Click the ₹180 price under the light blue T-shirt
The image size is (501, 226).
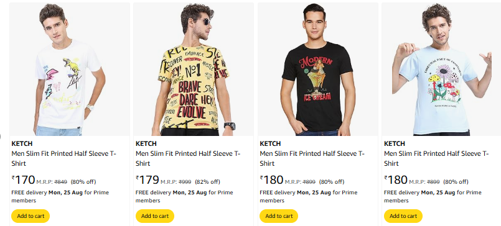pyautogui.click(x=396, y=180)
